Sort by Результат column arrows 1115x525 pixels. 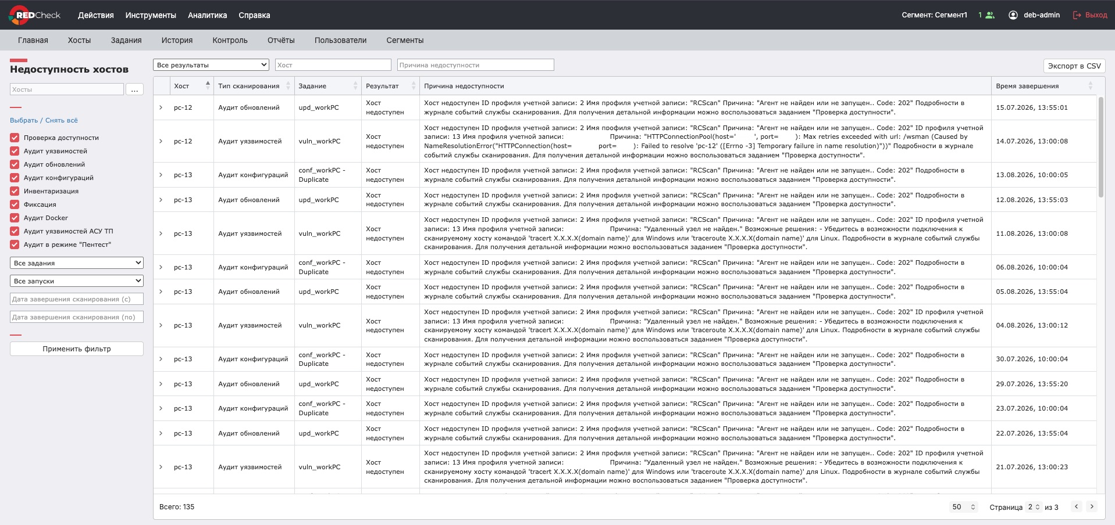pos(414,86)
